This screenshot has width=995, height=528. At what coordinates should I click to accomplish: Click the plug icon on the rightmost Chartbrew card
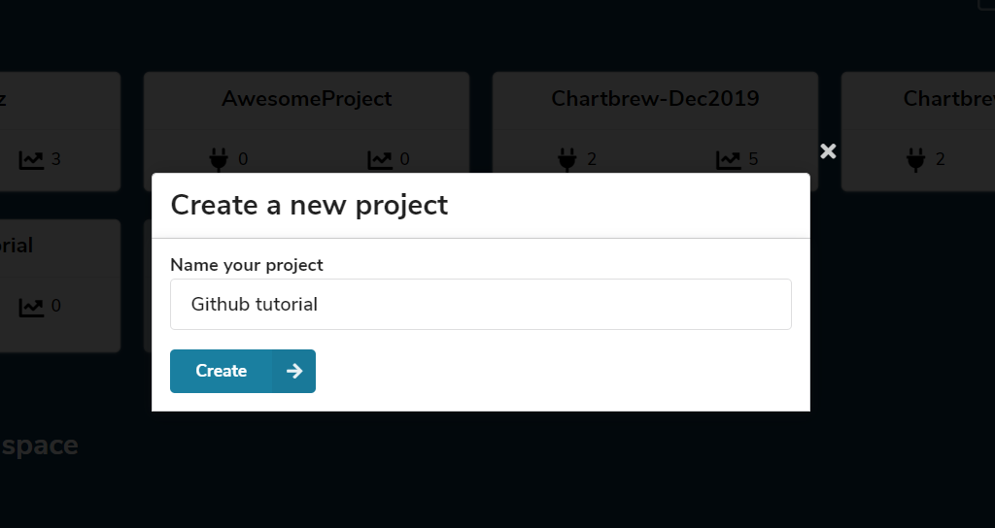pyautogui.click(x=915, y=159)
